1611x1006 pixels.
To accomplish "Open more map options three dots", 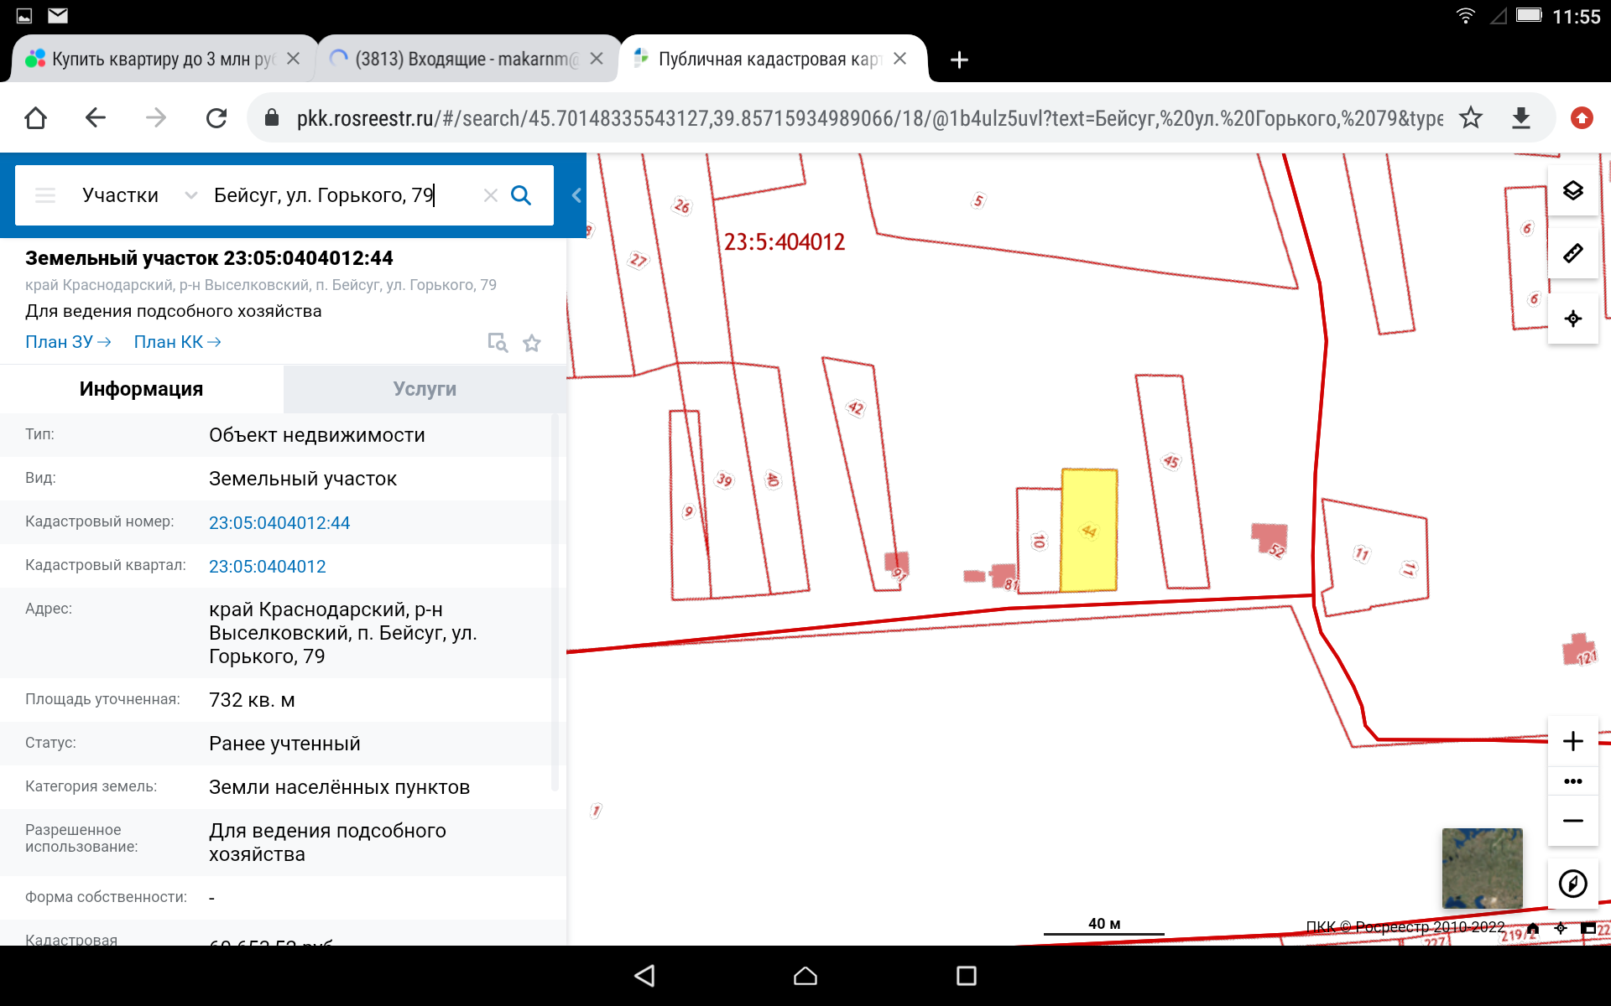I will pyautogui.click(x=1572, y=781).
